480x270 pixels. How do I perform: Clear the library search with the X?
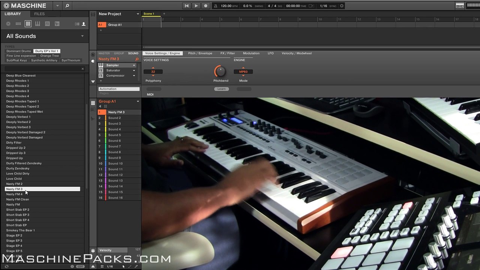pyautogui.click(x=82, y=69)
